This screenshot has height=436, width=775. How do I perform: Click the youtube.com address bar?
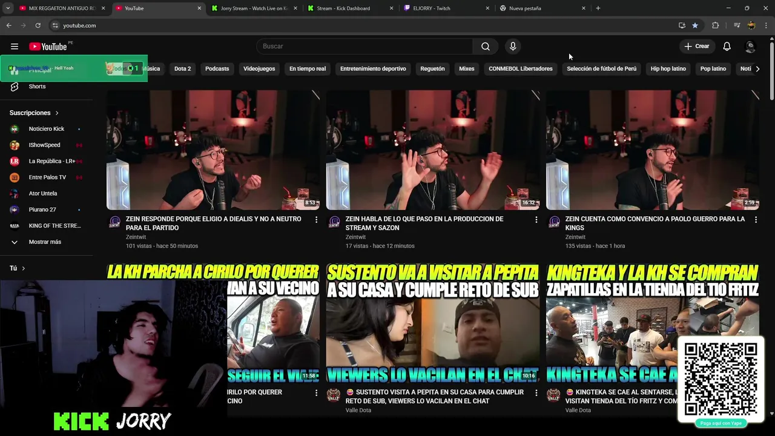click(x=363, y=25)
